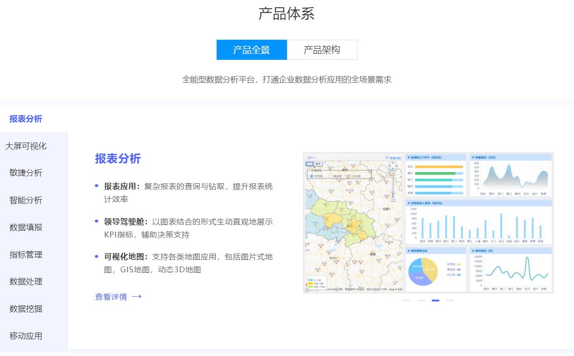Click the header icon of the 住宅区收入情况 panel
The image size is (574, 356).
click(408, 203)
